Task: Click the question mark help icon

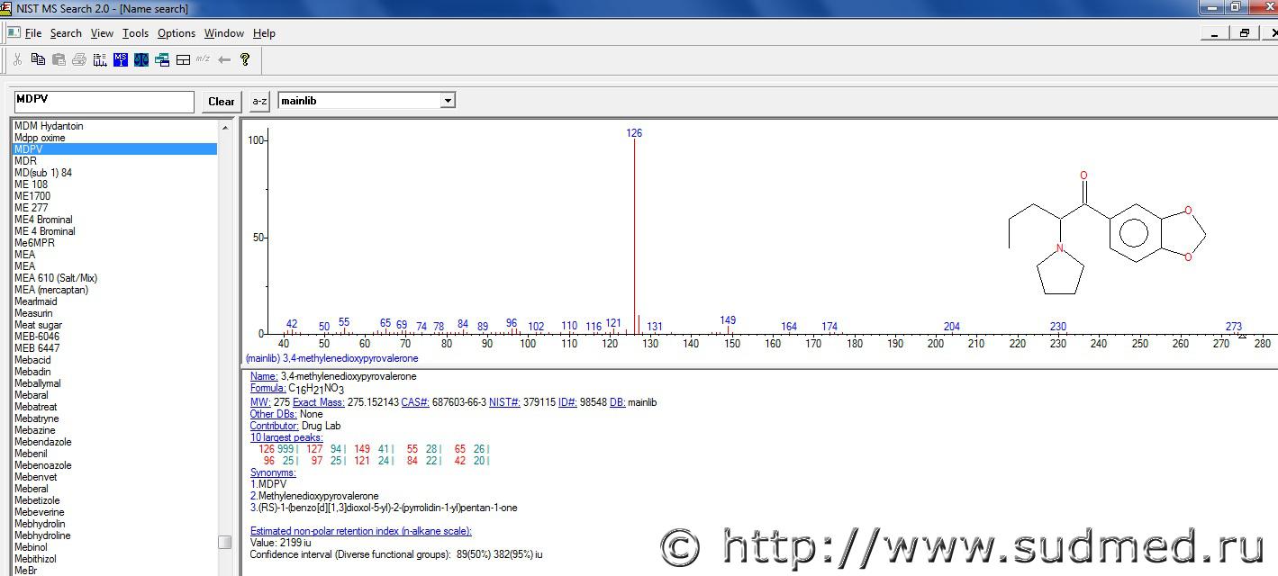Action: [244, 59]
